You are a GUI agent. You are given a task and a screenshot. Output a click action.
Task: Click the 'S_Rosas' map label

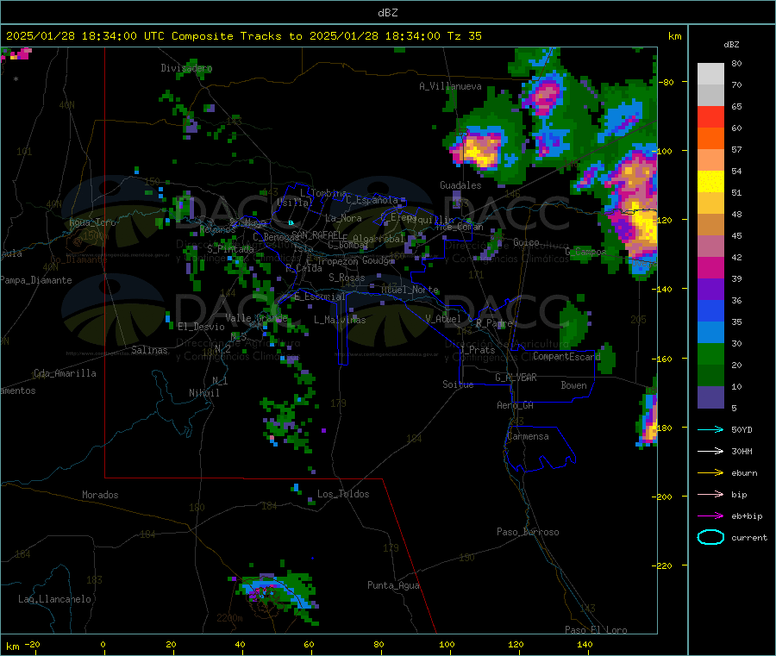pos(347,278)
